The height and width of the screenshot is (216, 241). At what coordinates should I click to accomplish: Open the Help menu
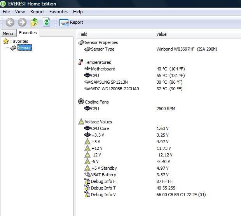[x=78, y=12]
